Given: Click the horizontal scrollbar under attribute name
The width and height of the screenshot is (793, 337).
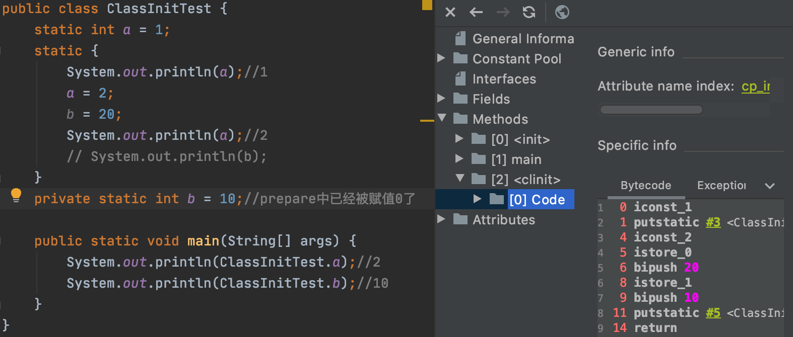Looking at the screenshot, I should [651, 110].
